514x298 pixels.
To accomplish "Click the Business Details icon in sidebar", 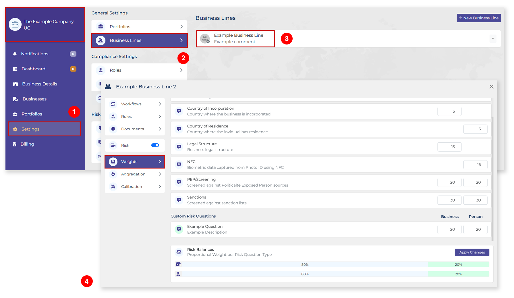I will click(16, 84).
